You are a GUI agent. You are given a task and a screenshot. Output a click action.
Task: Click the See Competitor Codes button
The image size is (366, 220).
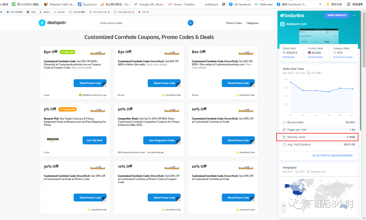point(164,140)
